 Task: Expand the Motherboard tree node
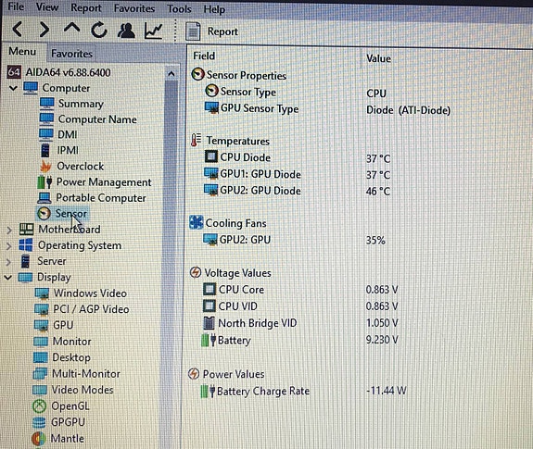(9, 231)
